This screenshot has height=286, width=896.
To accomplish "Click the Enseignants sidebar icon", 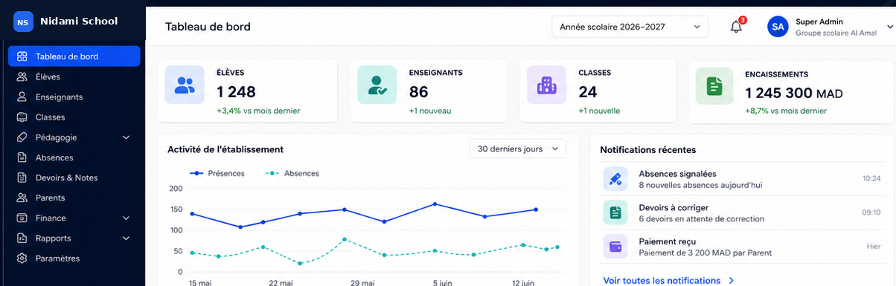I will point(22,97).
